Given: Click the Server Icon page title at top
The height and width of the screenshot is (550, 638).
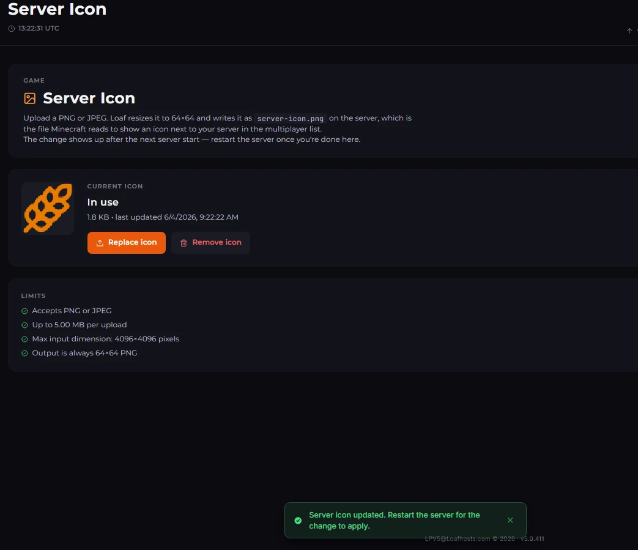Looking at the screenshot, I should (x=57, y=9).
